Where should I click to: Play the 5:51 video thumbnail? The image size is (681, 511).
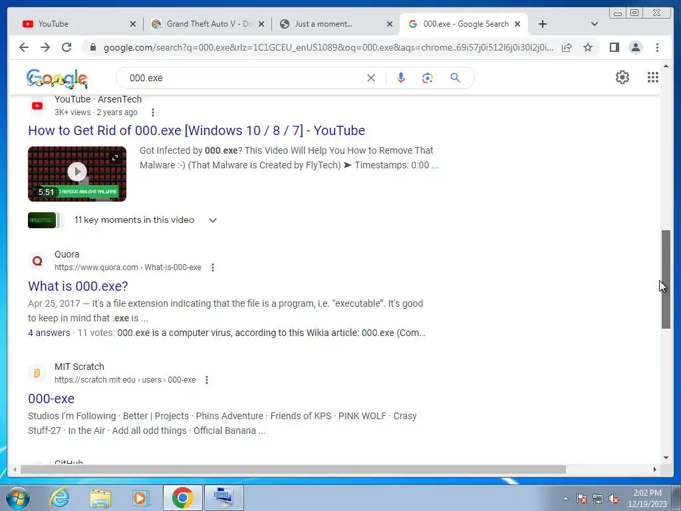[77, 174]
